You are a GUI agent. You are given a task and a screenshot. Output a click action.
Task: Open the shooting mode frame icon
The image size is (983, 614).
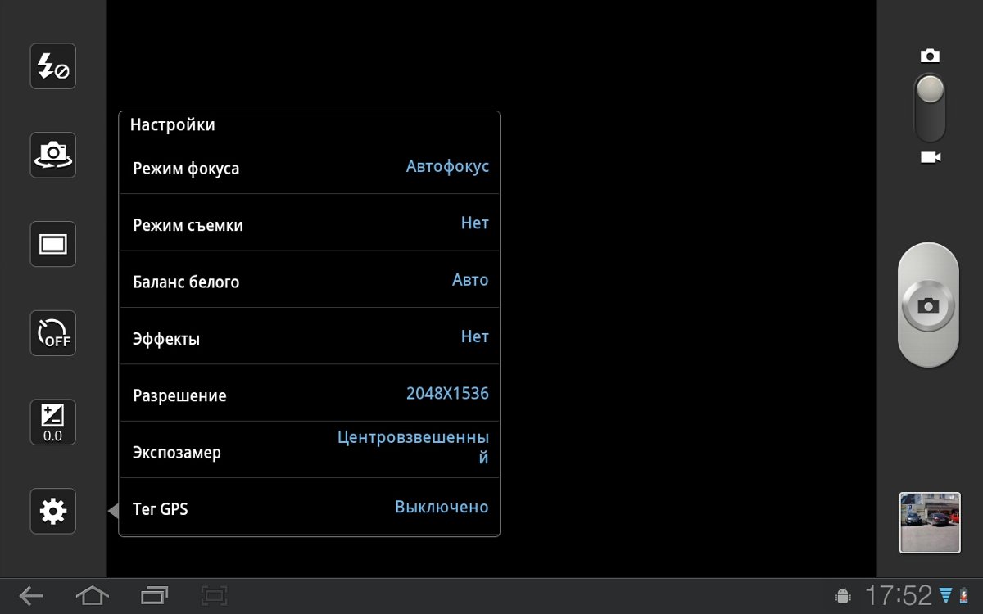[53, 244]
